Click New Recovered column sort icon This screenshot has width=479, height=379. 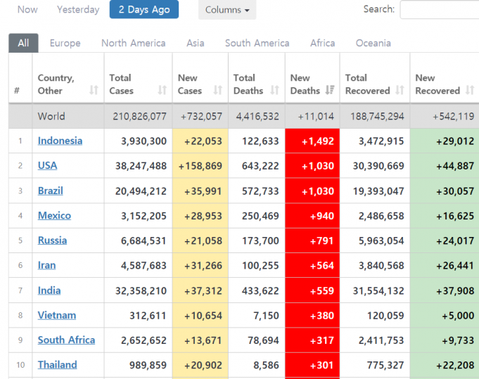(469, 91)
